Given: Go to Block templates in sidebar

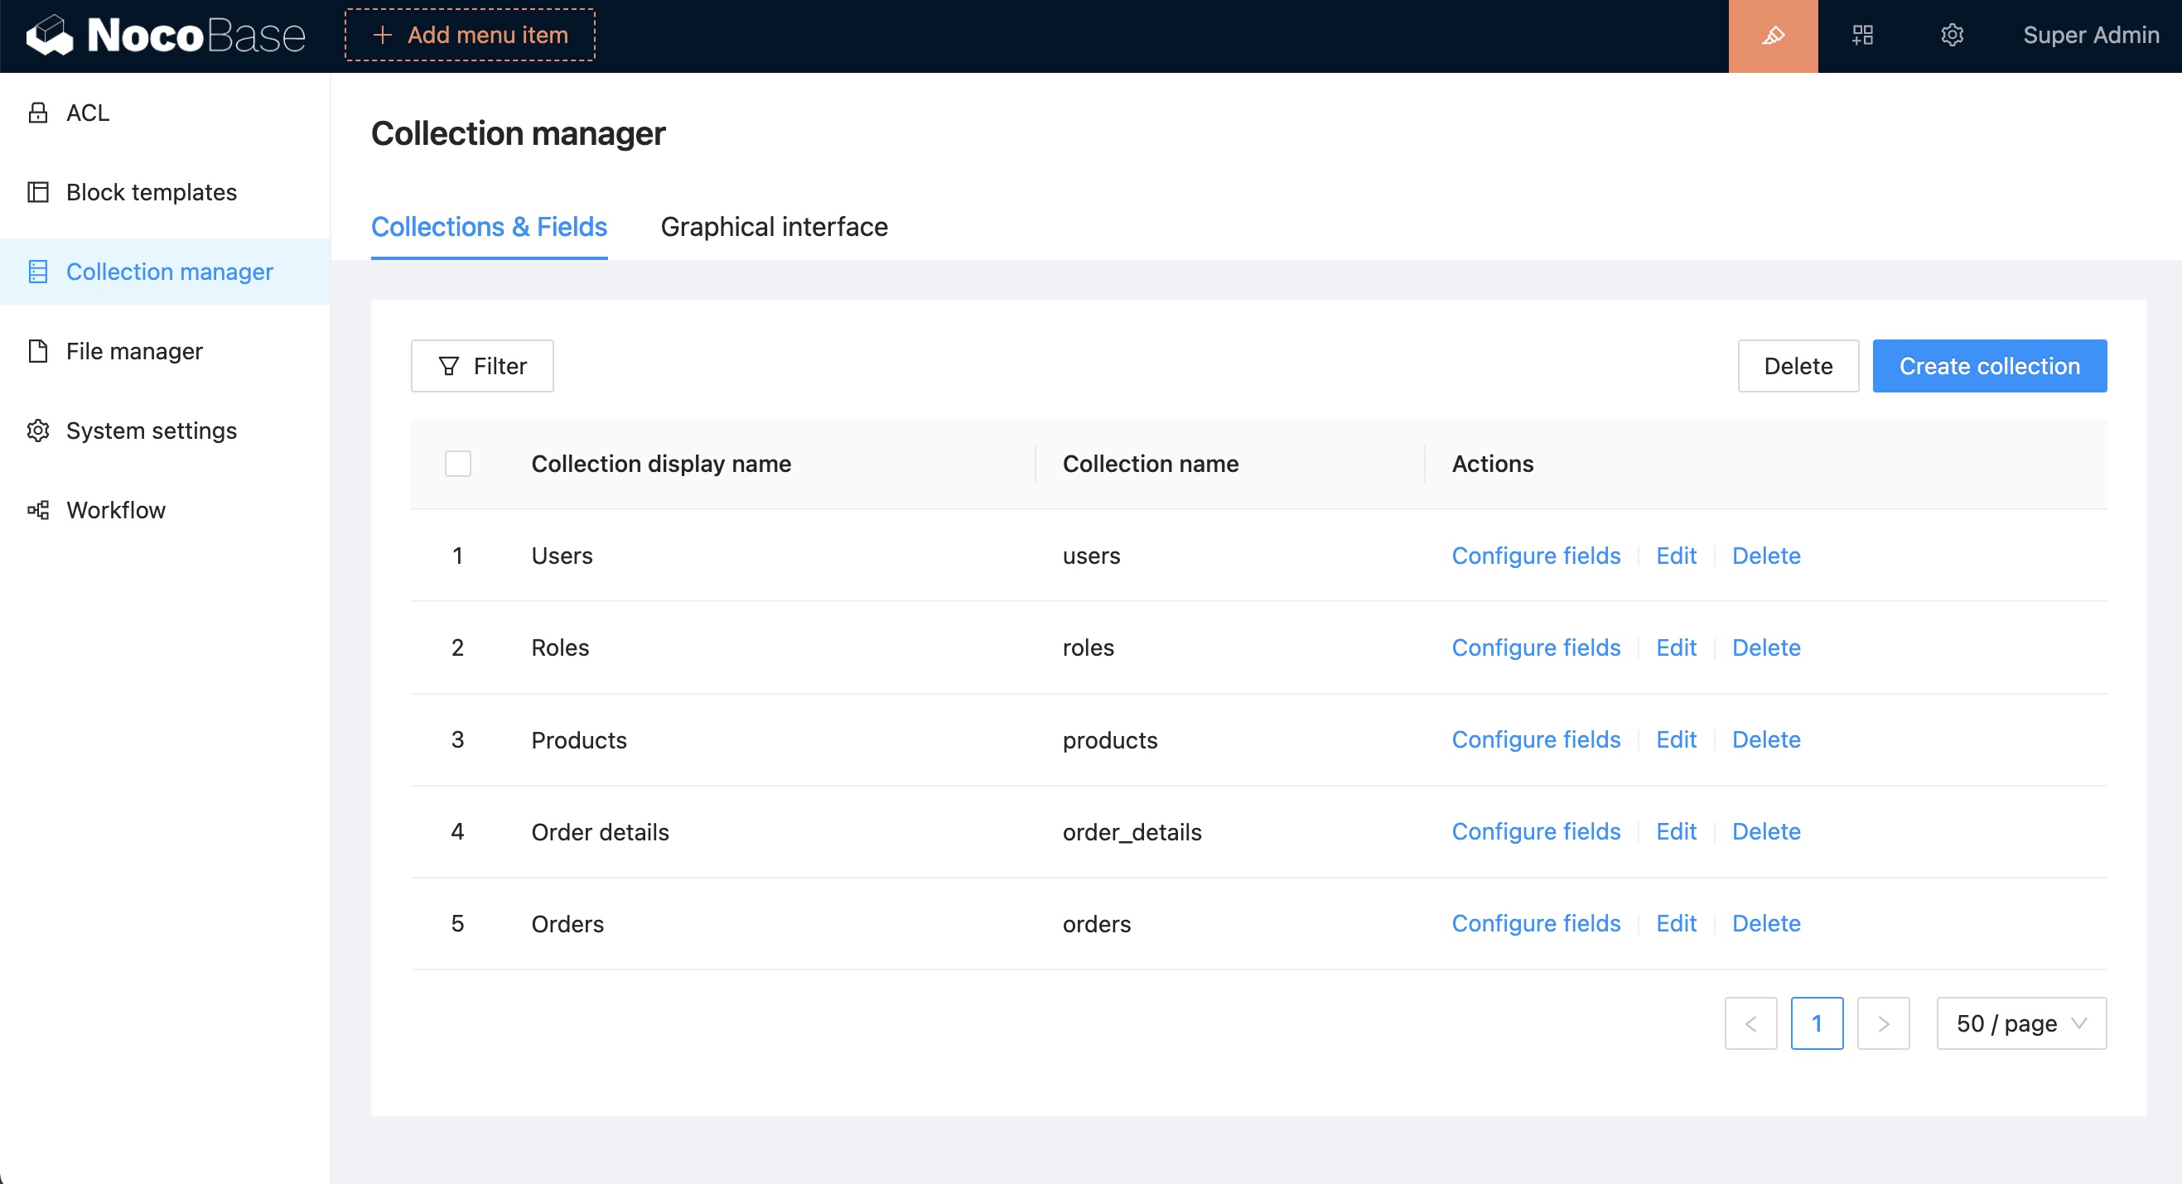Looking at the screenshot, I should tap(151, 192).
